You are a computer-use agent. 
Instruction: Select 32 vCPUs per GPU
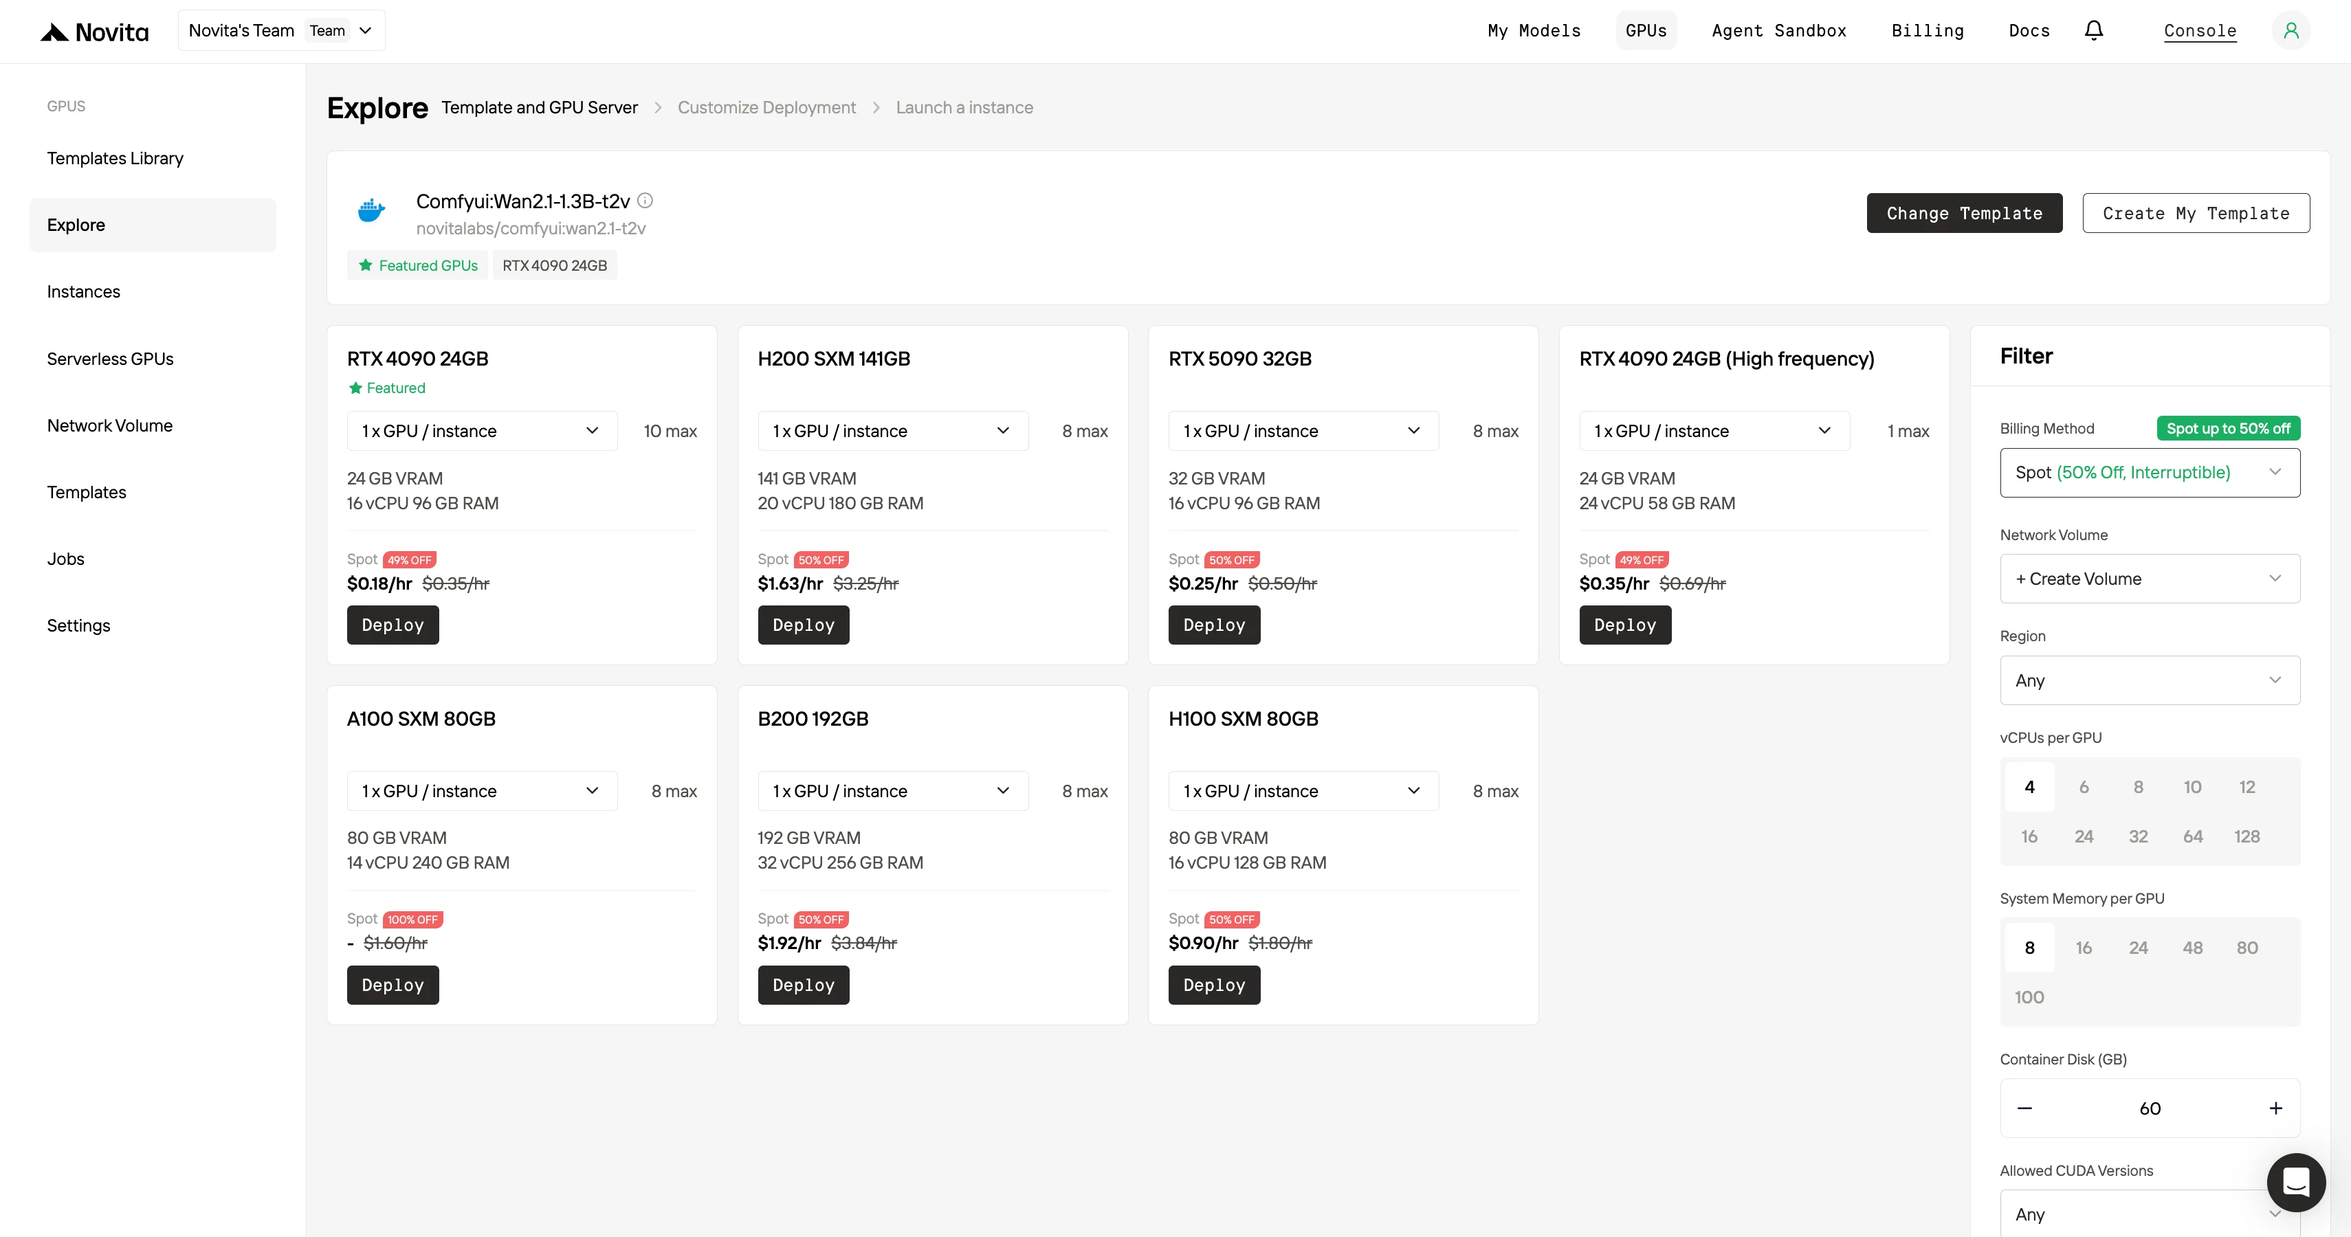pos(2139,836)
